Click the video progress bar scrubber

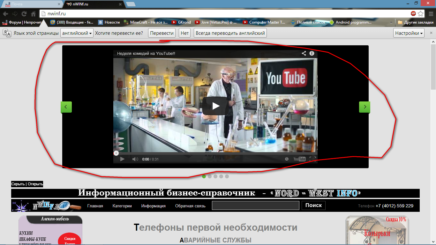click(x=116, y=153)
